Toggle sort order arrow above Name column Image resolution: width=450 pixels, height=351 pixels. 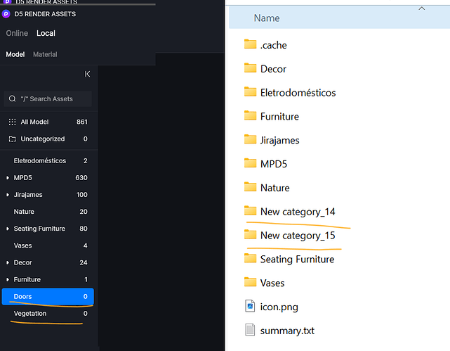[421, 8]
